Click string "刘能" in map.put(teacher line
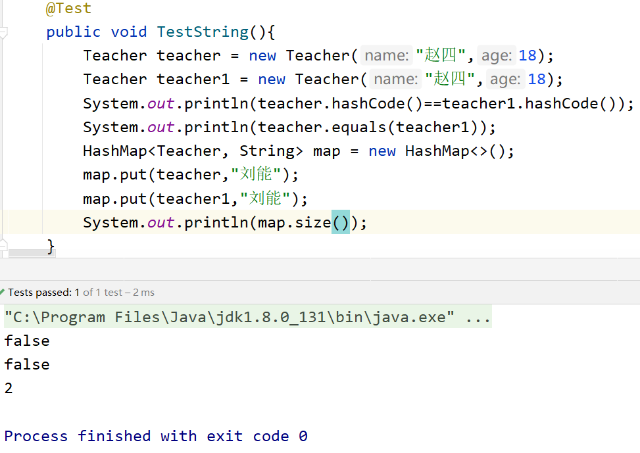The width and height of the screenshot is (640, 453). pos(256,174)
